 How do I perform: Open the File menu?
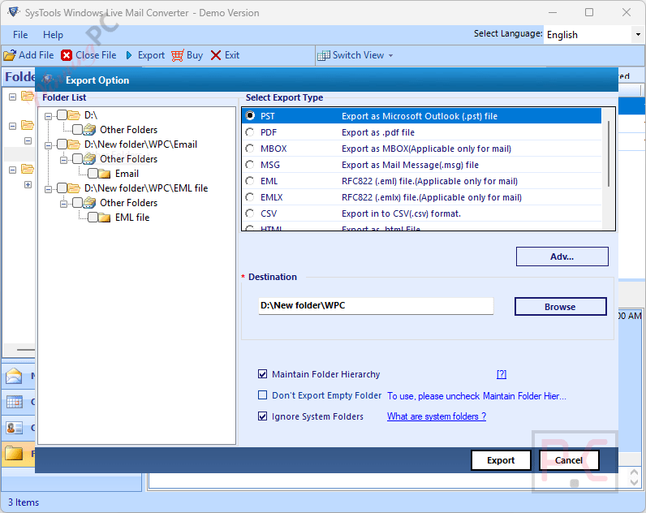[x=20, y=35]
